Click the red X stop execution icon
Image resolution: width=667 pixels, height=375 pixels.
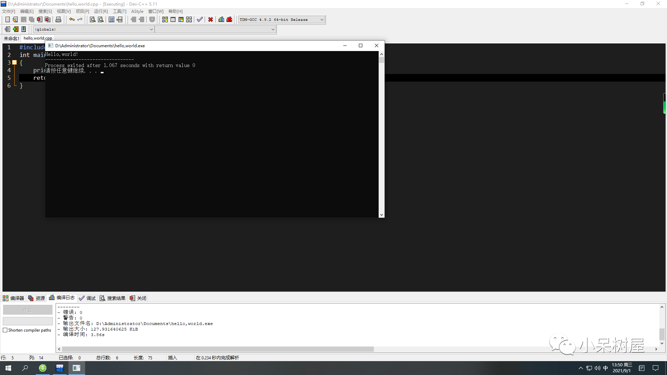211,19
